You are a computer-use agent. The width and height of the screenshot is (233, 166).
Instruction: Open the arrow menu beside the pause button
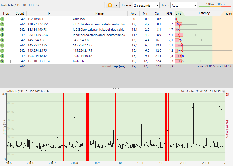117,5
